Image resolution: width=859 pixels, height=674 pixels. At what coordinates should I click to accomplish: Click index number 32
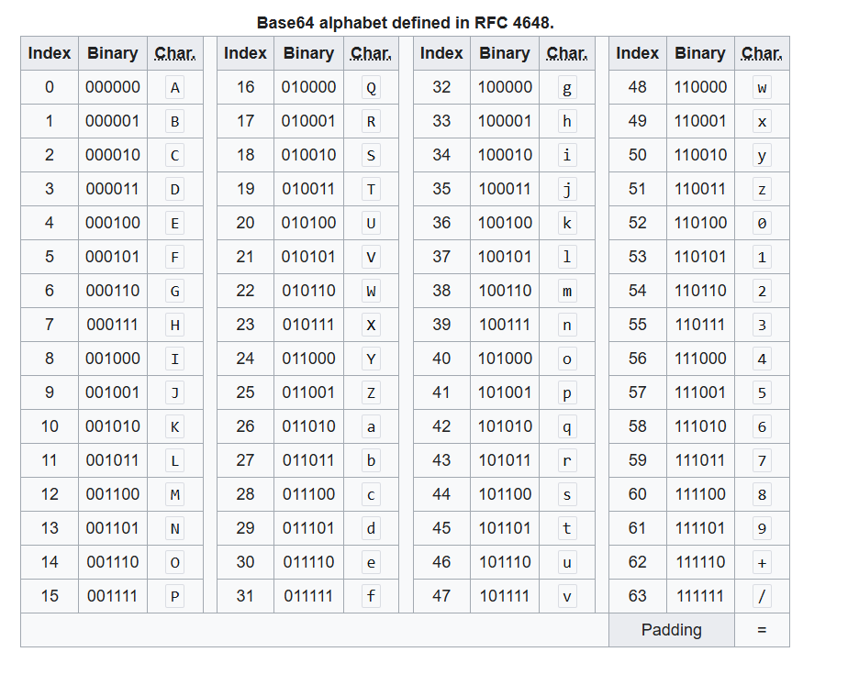tap(441, 87)
